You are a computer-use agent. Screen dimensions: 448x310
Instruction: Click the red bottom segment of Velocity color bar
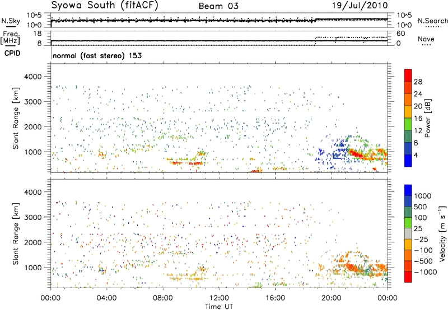tap(408, 277)
